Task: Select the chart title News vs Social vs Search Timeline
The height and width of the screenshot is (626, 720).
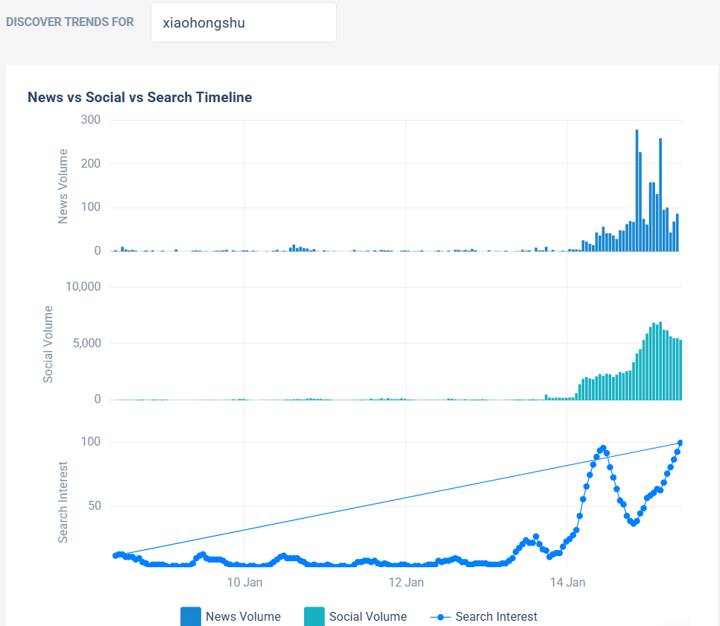Action: point(139,98)
